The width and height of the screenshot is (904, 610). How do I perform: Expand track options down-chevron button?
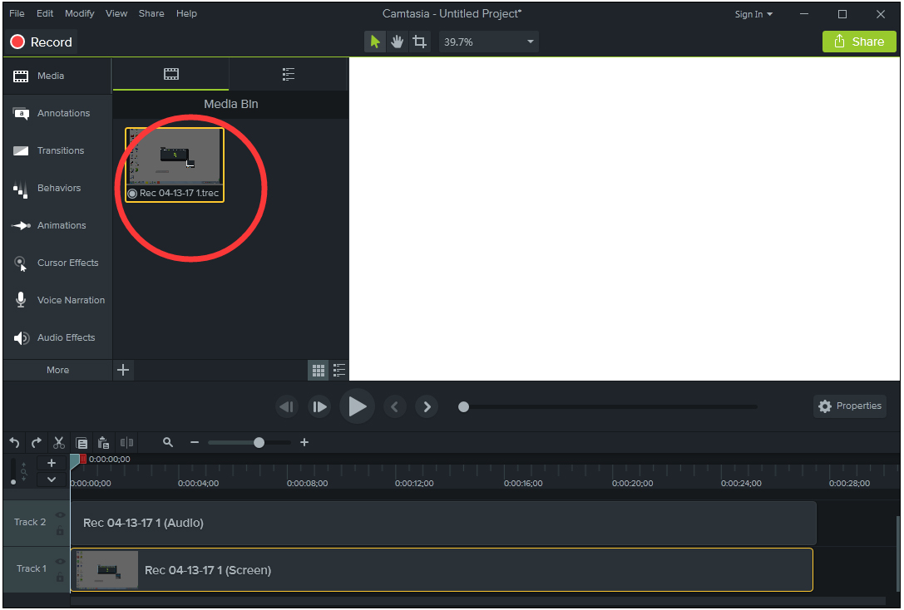[52, 480]
